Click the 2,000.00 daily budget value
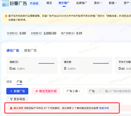The image size is (131, 116). point(50,33)
